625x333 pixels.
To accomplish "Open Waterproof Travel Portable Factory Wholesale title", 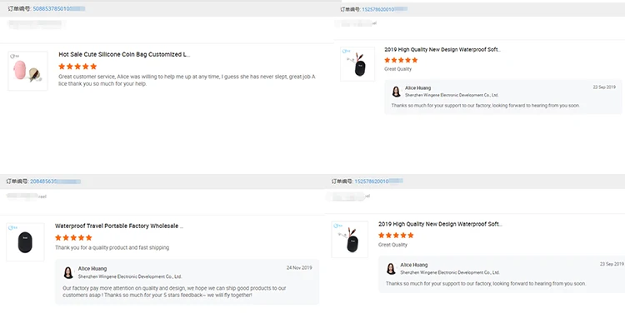I will [x=119, y=226].
